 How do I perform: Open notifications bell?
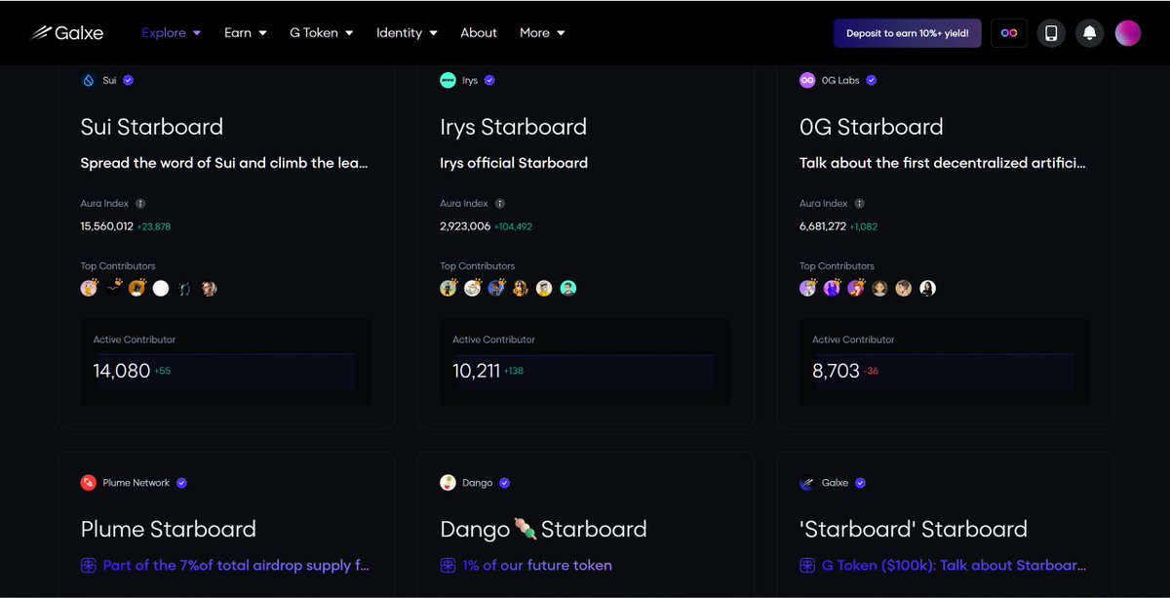[1089, 33]
